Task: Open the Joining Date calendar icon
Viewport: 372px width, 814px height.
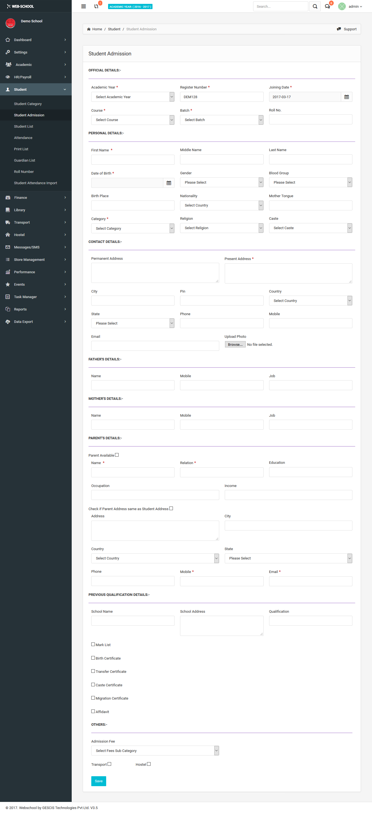Action: tap(346, 97)
